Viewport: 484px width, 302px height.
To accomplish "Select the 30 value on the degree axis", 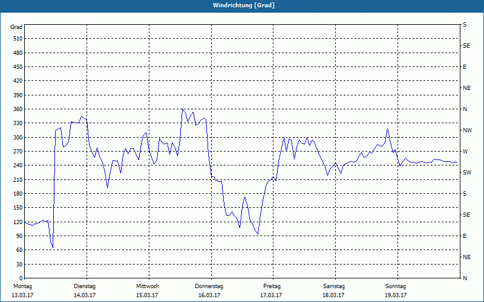I will [x=19, y=264].
